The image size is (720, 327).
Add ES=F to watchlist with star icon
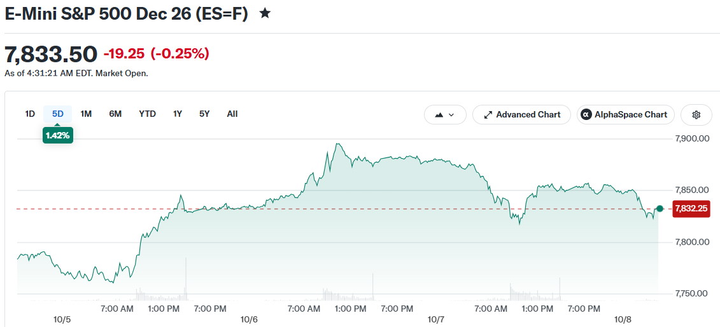265,14
